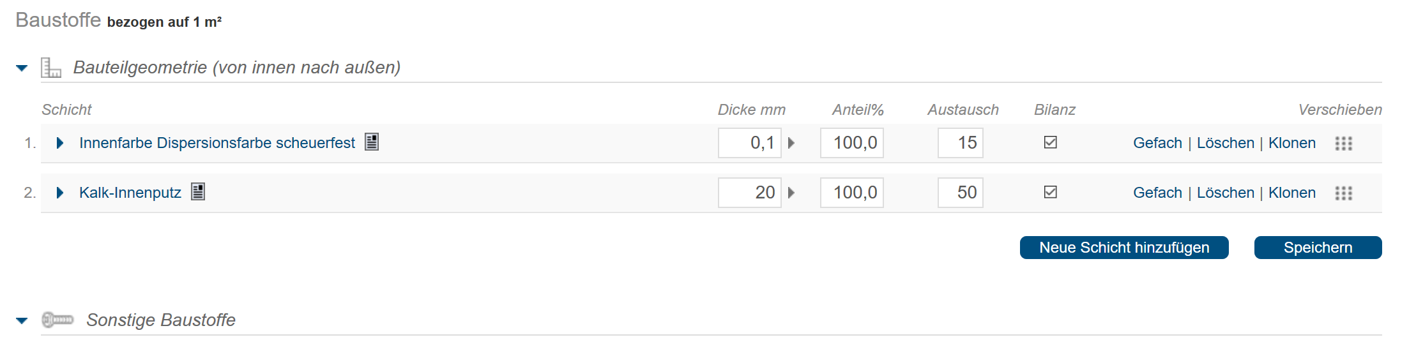Image resolution: width=1416 pixels, height=342 pixels.
Task: Click Neue Schicht hinzufügen button
Action: [1124, 248]
